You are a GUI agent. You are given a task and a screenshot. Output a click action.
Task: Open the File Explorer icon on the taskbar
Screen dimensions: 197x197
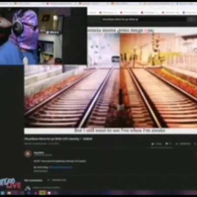9,193
